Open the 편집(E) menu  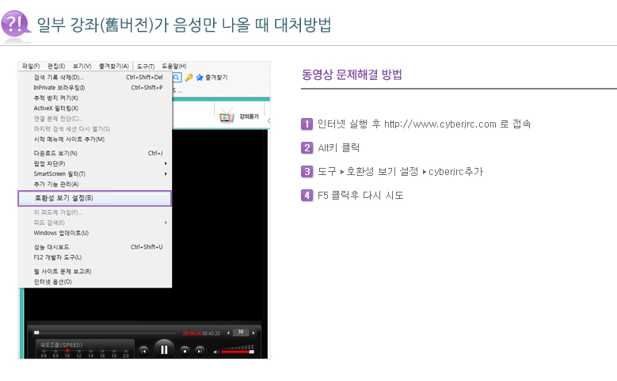[56, 66]
